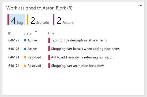Open the widget ellipsis menu
This screenshot has height=97, width=147.
coord(140,5)
